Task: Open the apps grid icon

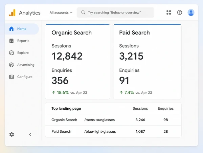Action: coord(168,13)
